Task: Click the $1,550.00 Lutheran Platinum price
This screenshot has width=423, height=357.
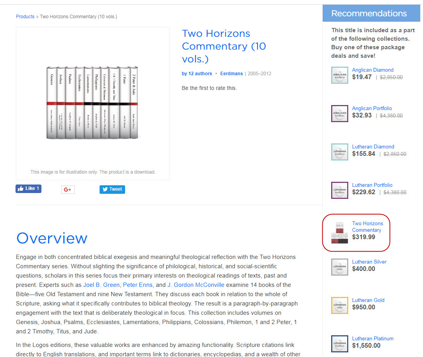Action: tap(366, 345)
